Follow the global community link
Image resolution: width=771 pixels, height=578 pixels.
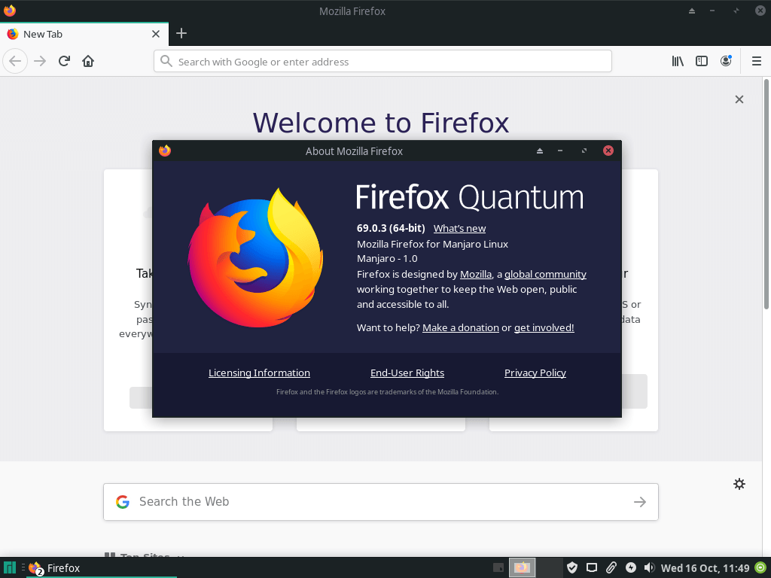coord(545,274)
